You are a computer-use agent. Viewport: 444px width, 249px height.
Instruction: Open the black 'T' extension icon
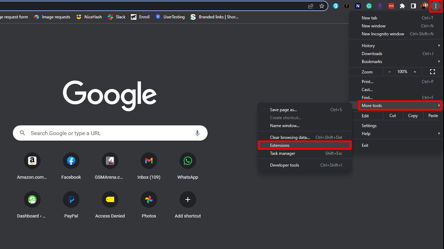[347, 6]
